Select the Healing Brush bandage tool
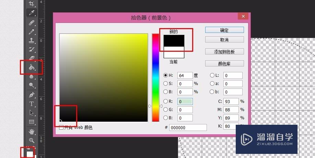Viewport: 315px width, 158px height. point(32,23)
